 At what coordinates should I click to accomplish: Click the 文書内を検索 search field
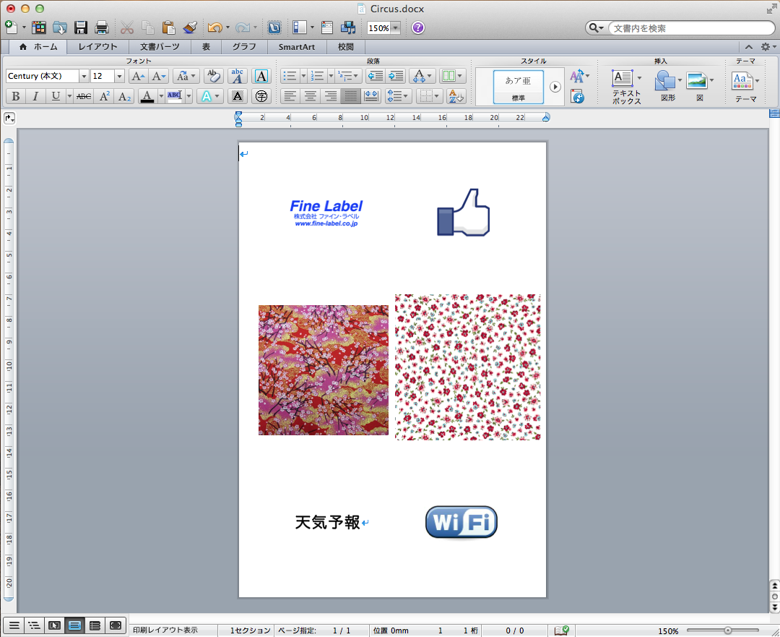[x=690, y=28]
